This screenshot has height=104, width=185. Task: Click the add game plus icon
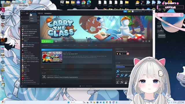(22, 86)
